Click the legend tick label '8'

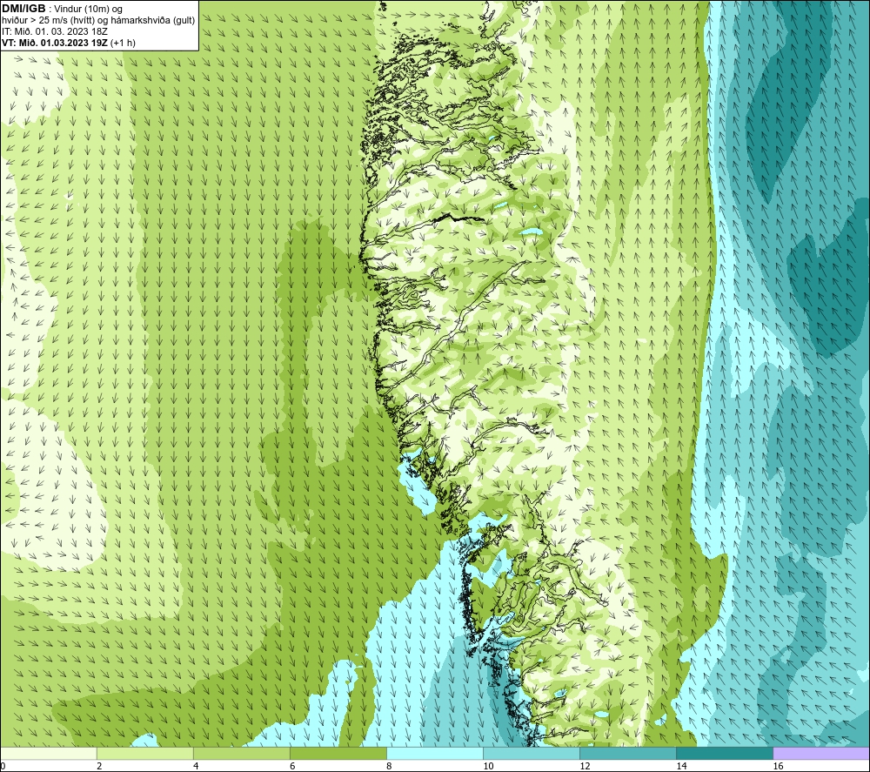389,766
